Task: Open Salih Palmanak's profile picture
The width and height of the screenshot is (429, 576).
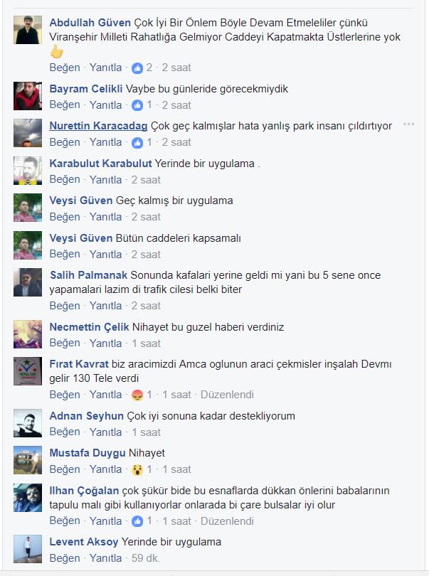Action: click(28, 282)
